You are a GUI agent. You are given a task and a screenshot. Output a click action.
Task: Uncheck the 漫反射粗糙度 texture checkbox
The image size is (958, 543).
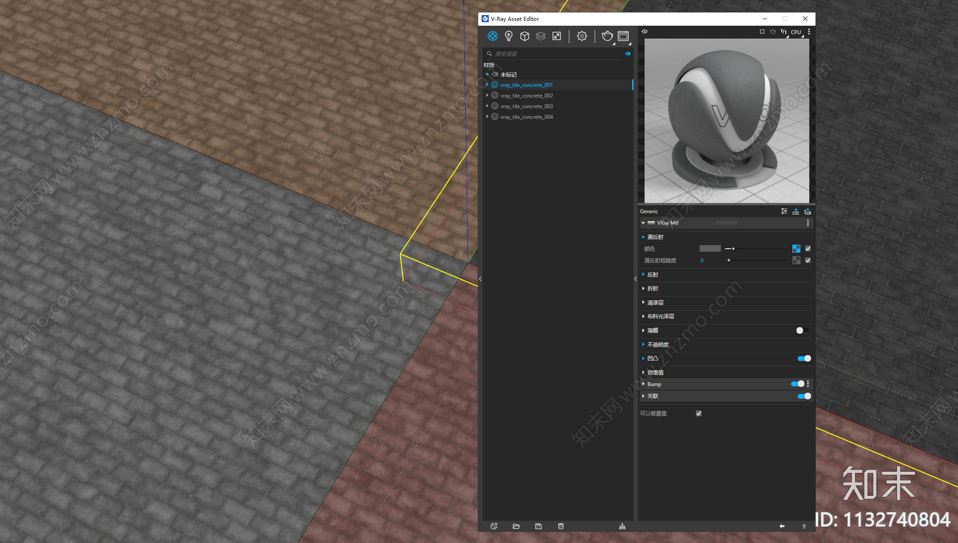coord(808,260)
